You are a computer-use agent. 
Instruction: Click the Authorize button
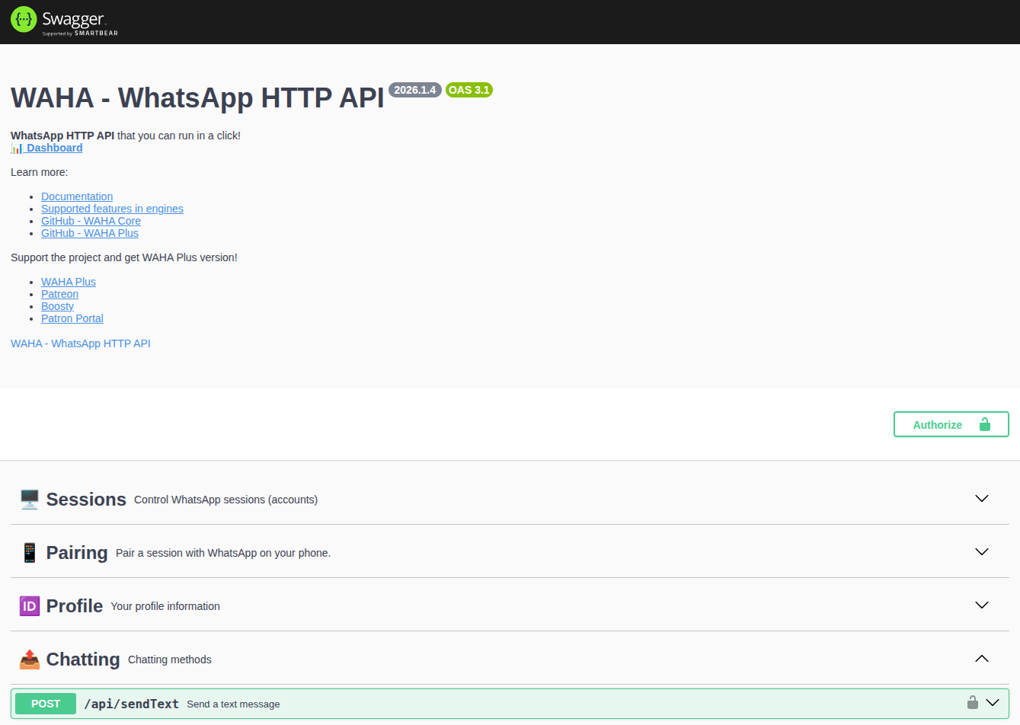[951, 424]
